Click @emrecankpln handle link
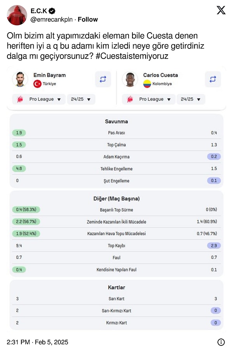Screen dimensions: 233x354 click(x=52, y=20)
